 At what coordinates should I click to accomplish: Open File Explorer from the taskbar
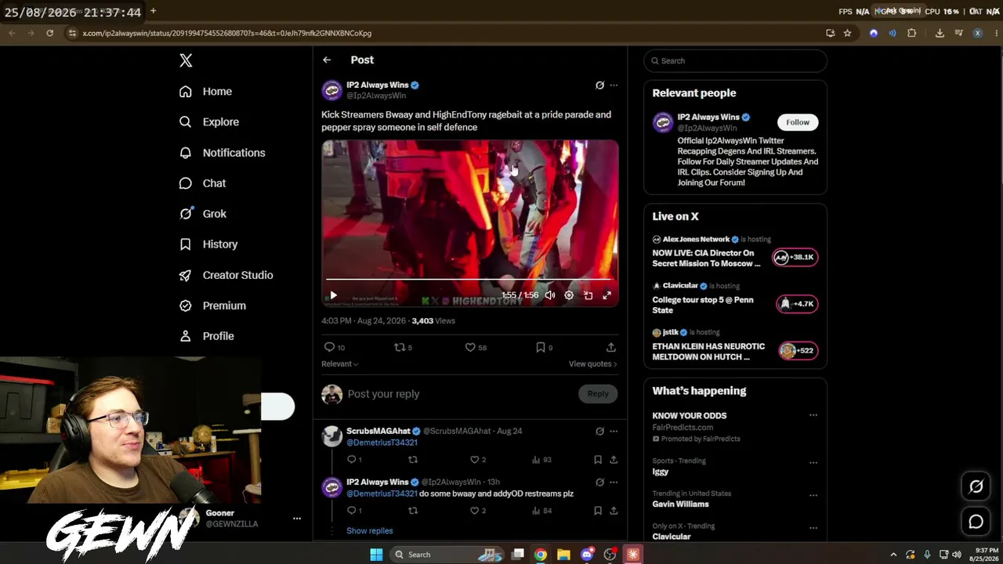tap(563, 555)
